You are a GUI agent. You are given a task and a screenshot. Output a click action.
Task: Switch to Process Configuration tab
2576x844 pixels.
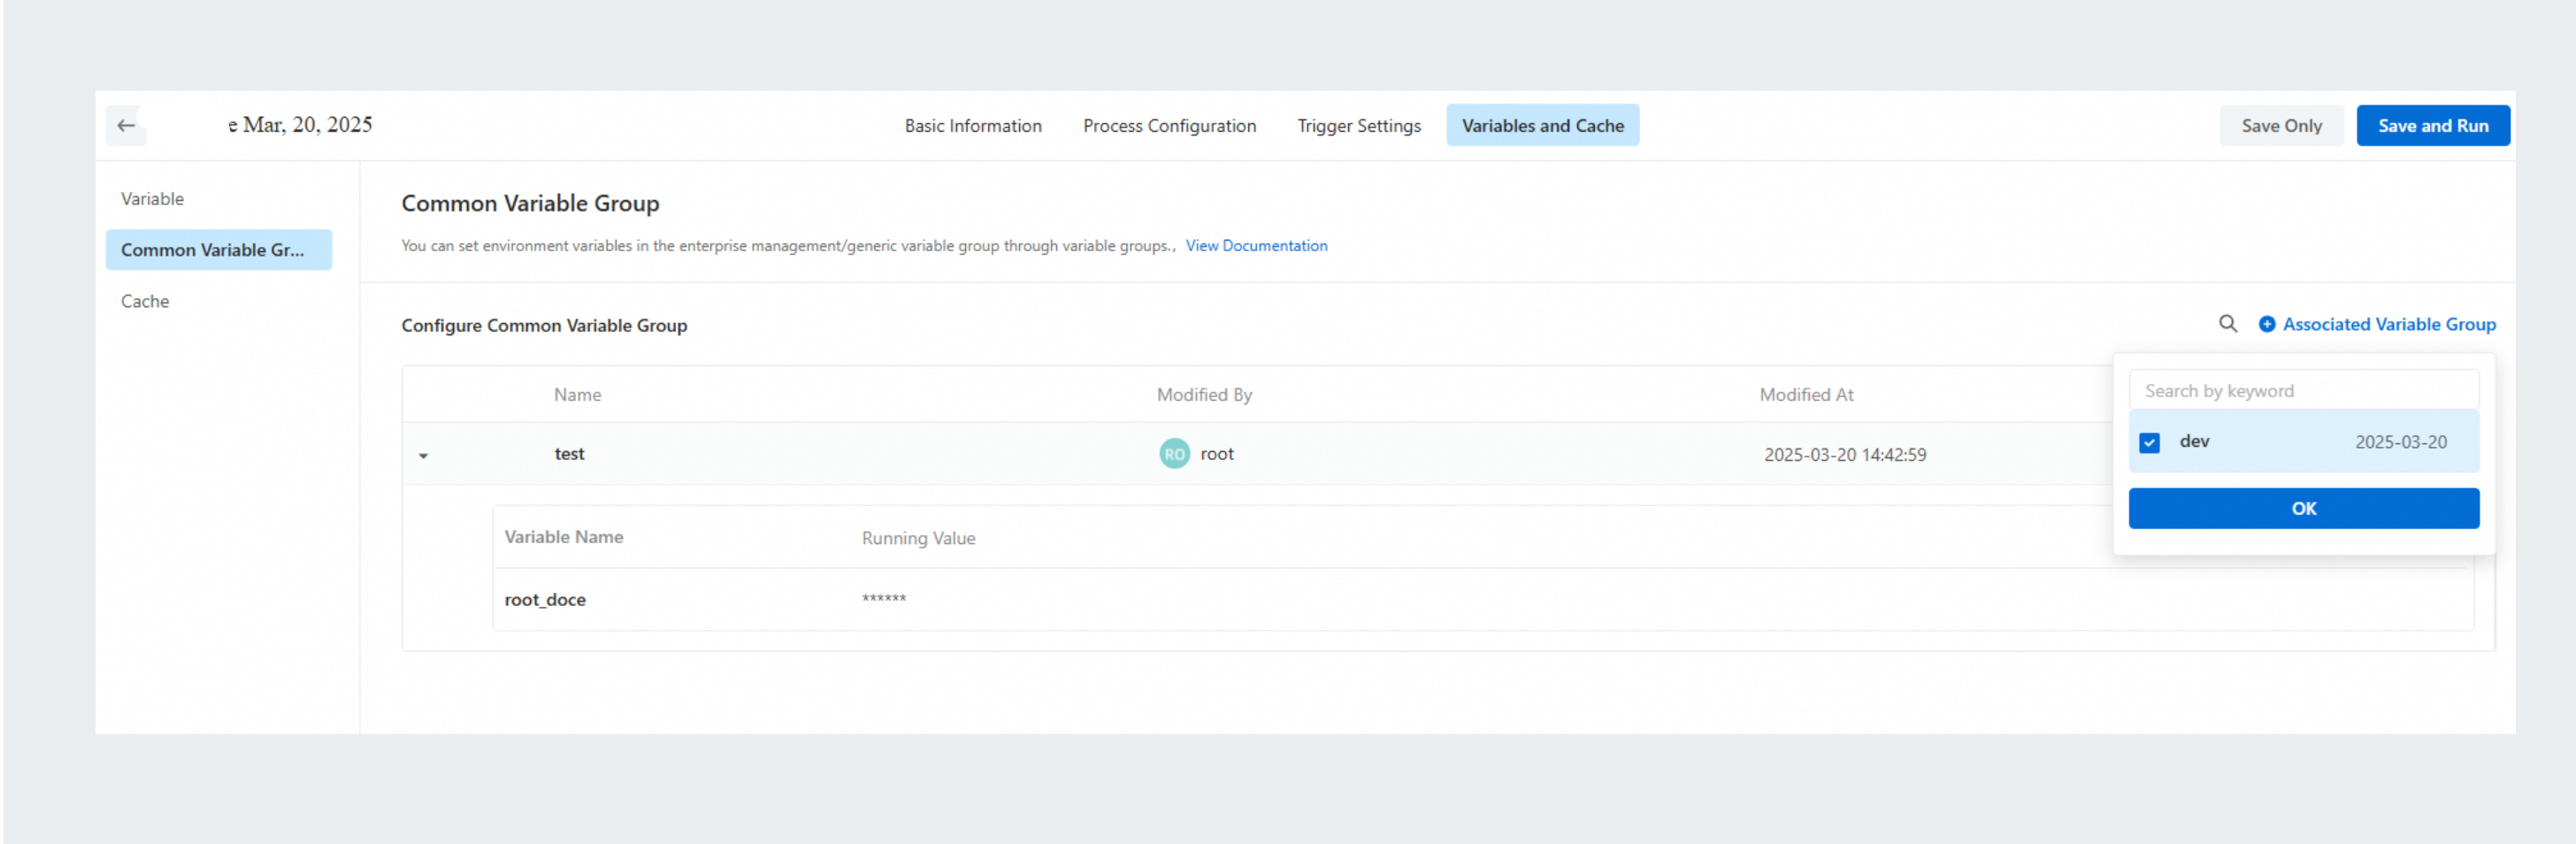point(1169,126)
